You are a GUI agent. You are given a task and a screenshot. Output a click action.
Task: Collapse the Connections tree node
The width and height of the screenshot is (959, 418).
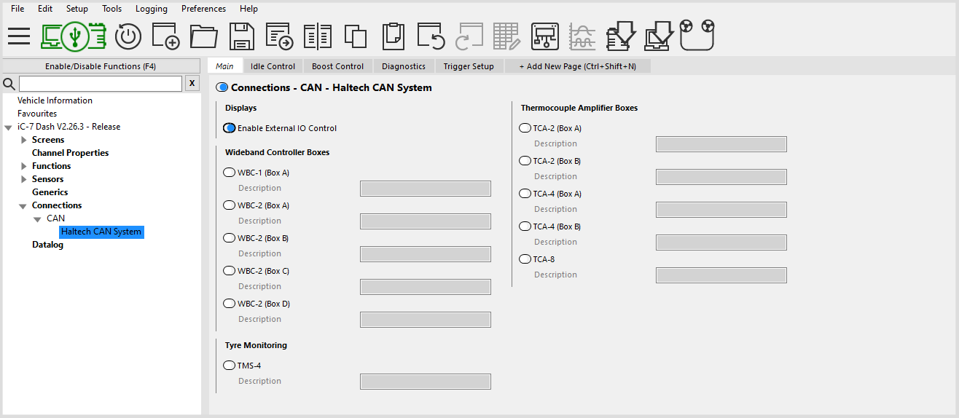click(23, 206)
